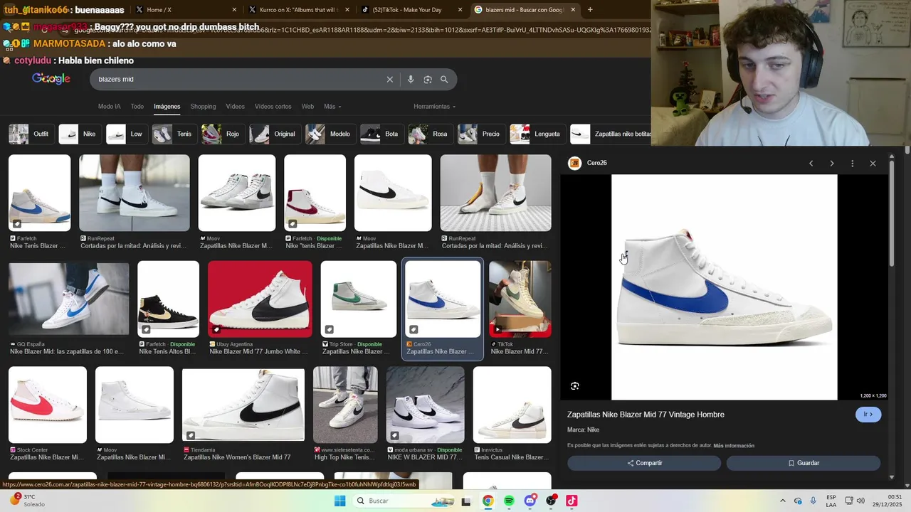
Task: Submit search with the magnifying glass icon
Action: (444, 80)
